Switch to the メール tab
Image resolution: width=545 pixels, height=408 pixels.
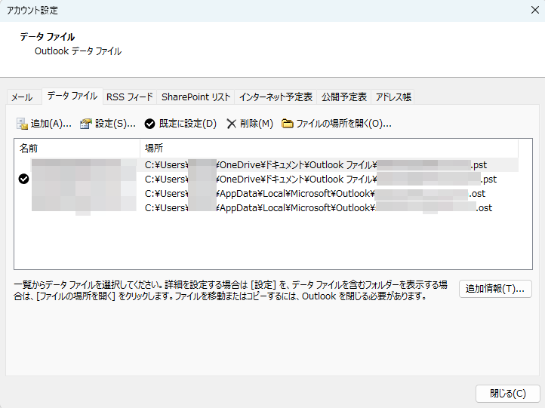click(22, 97)
